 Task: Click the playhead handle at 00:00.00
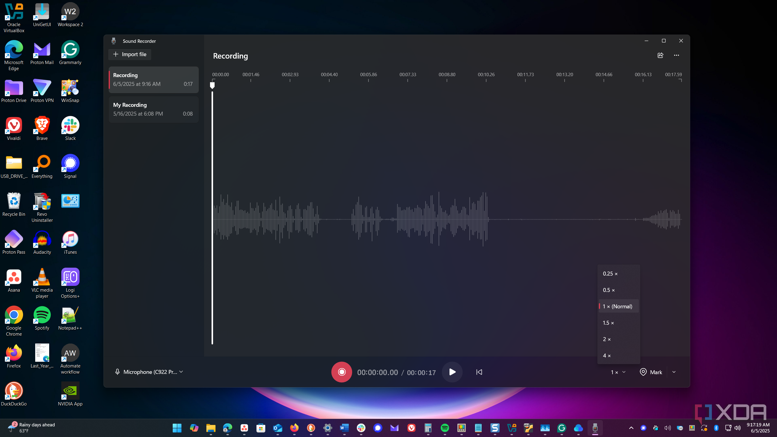[x=212, y=86]
